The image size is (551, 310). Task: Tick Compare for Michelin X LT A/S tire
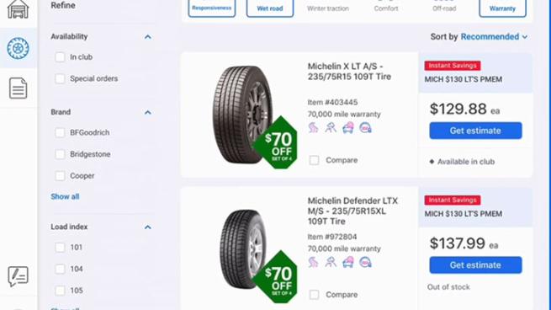(314, 160)
